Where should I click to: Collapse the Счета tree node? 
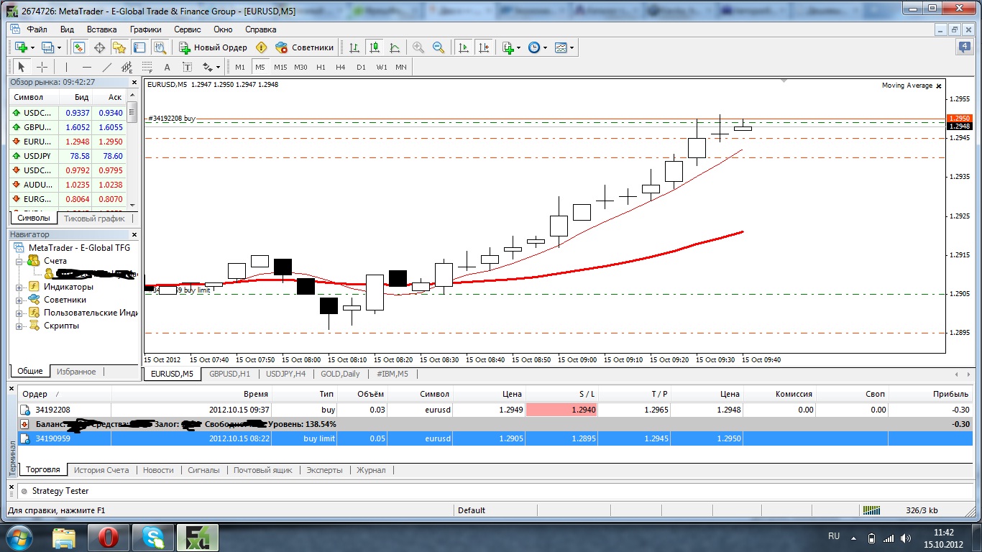19,261
